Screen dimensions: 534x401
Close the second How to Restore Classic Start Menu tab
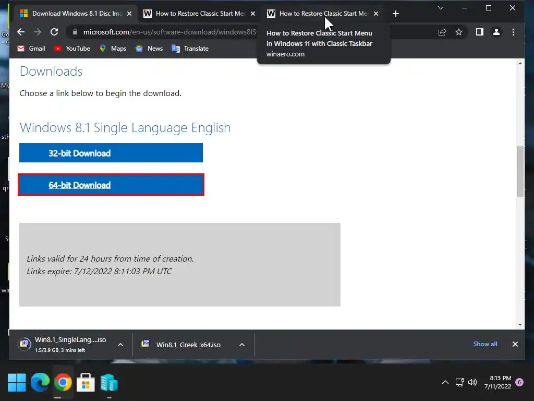pos(253,14)
